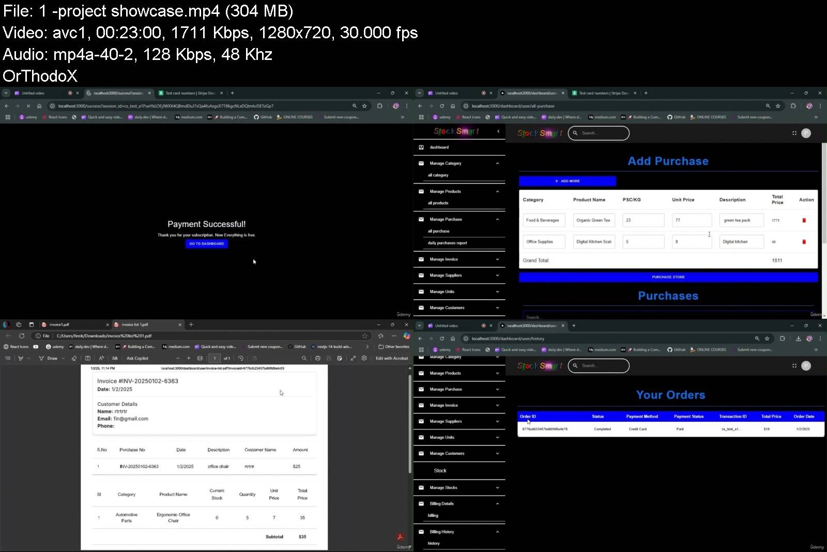Open the Copilot icon in the Edge window
This screenshot has height=552, width=827.
[x=407, y=336]
